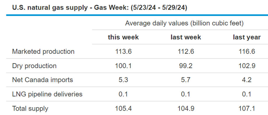The image size is (268, 115).
Task: Click the Dry production row label
Action: [34, 66]
